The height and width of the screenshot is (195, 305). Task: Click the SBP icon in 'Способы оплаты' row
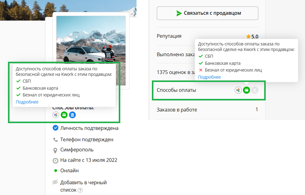coord(238,90)
